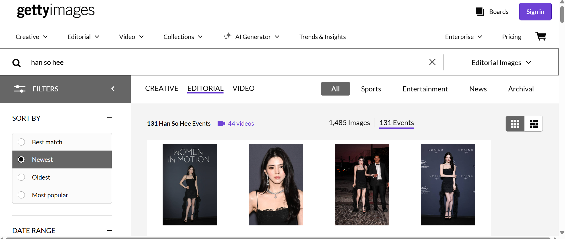Click the Sign in button
Viewport: 565px width, 239px height.
point(535,12)
